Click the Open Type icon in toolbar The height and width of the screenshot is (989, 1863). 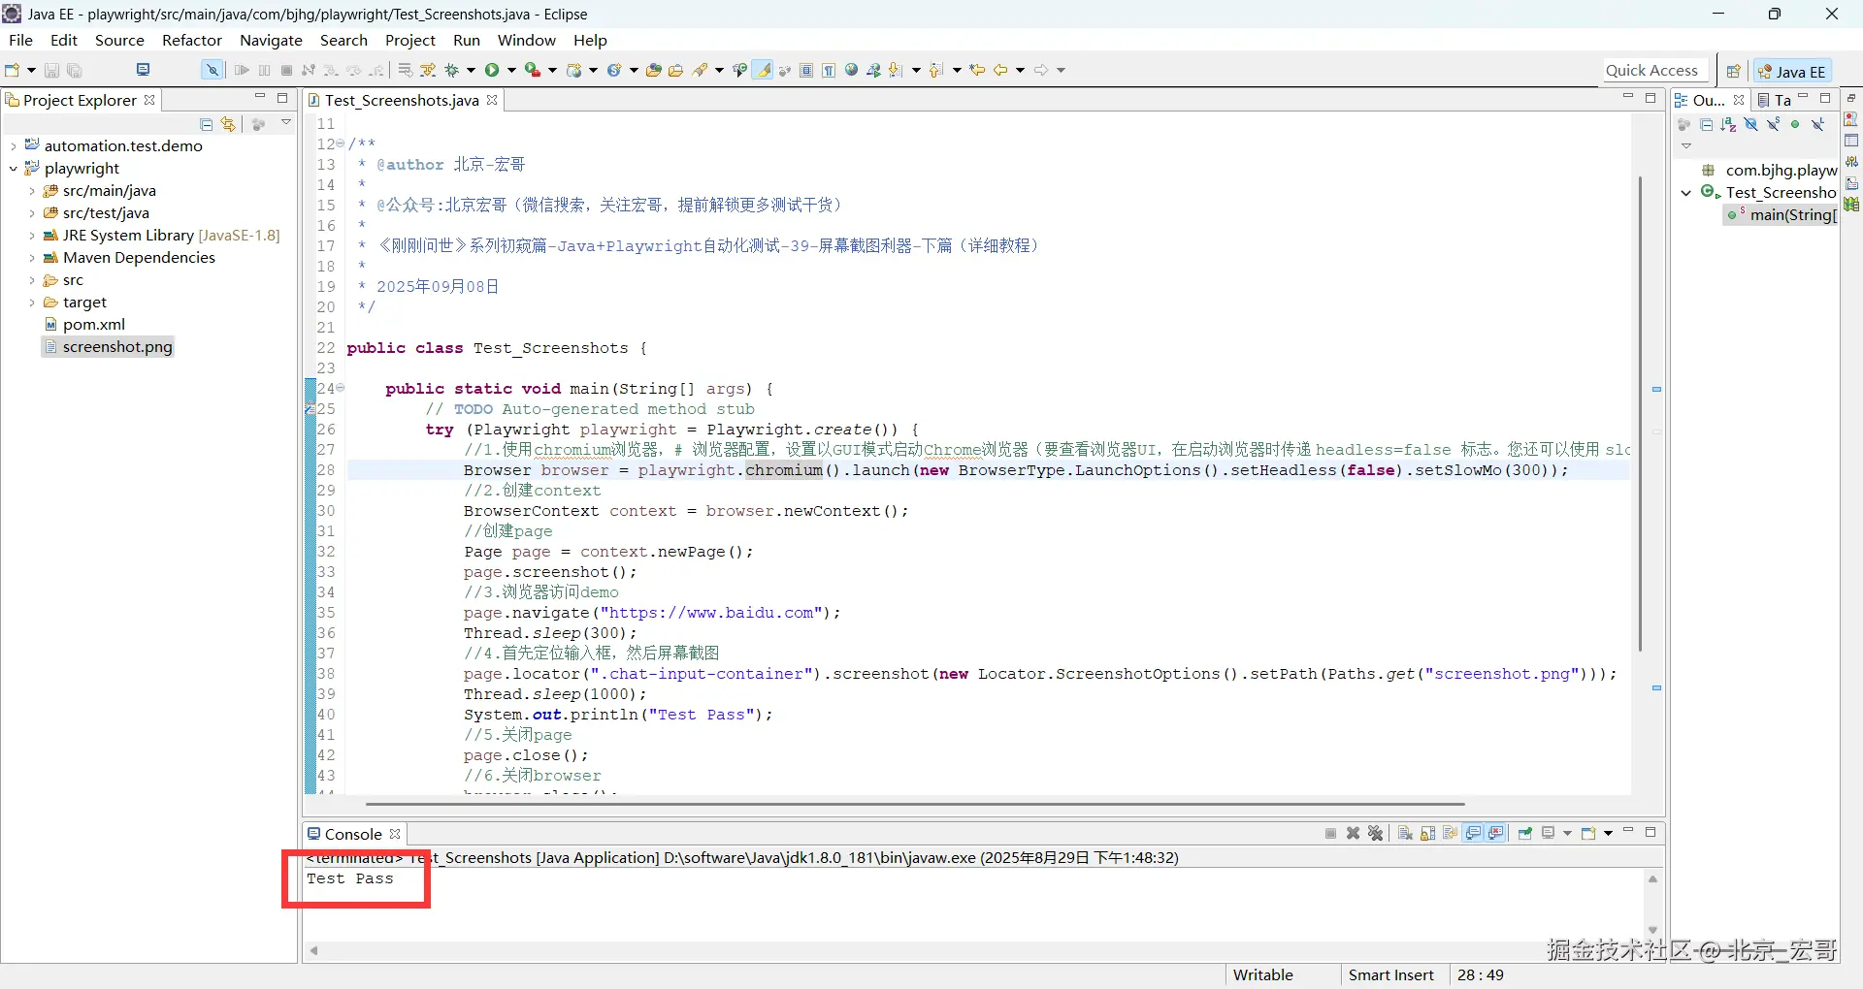click(653, 70)
